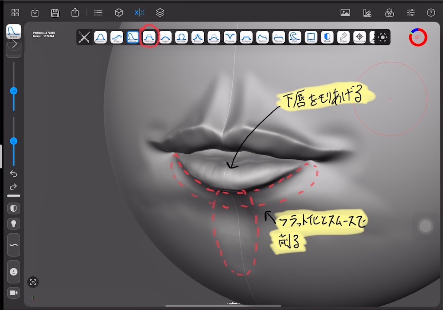This screenshot has width=443, height=310.
Task: Toggle the mask shield button in sidebar
Action: (x=13, y=209)
